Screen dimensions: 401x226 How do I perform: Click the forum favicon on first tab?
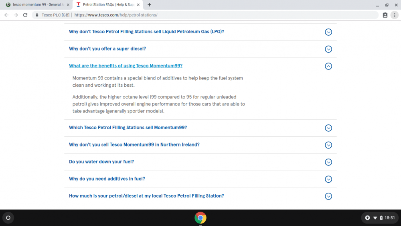8,4
